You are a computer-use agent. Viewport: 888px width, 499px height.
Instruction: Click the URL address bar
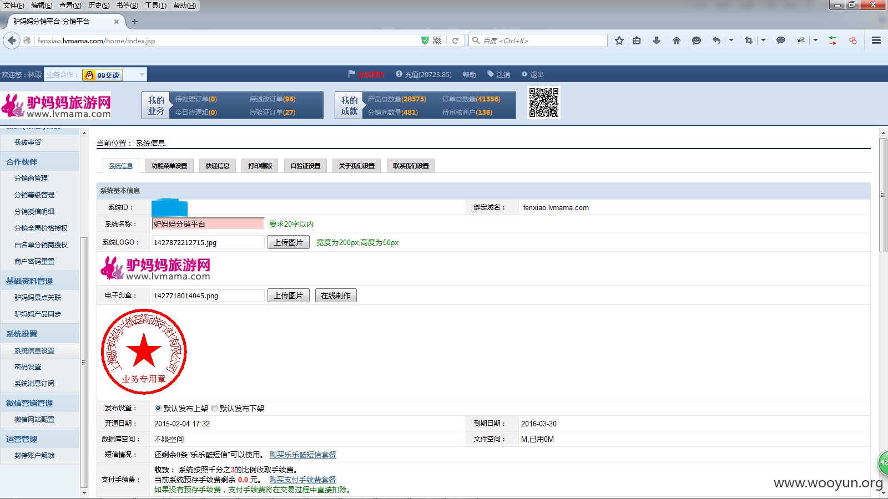[x=228, y=40]
